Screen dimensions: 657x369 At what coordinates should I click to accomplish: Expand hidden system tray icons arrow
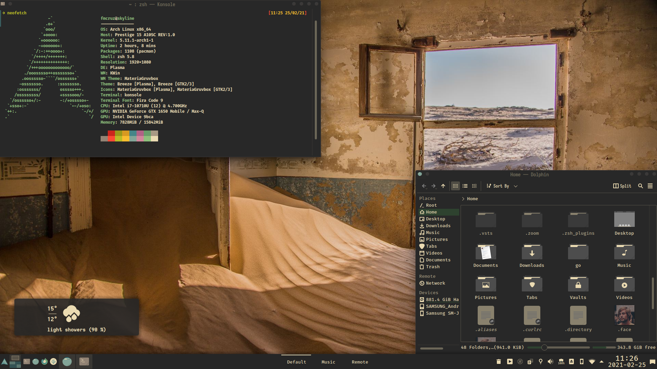(x=602, y=361)
